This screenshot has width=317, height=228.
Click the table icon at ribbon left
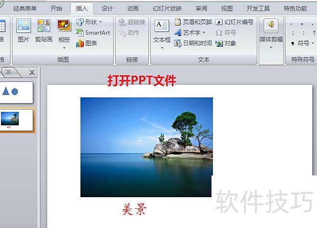(2, 26)
